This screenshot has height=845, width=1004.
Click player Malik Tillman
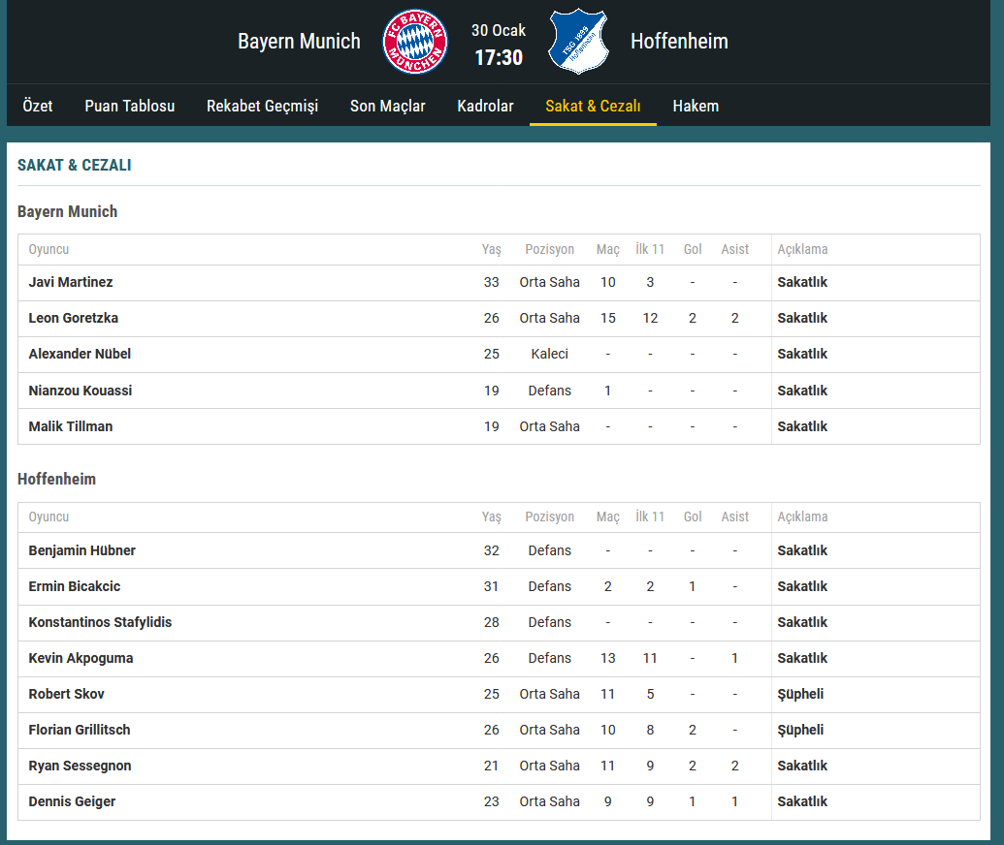point(71,426)
